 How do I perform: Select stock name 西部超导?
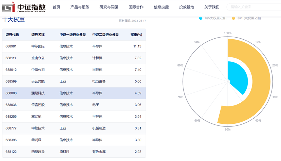point(38,152)
